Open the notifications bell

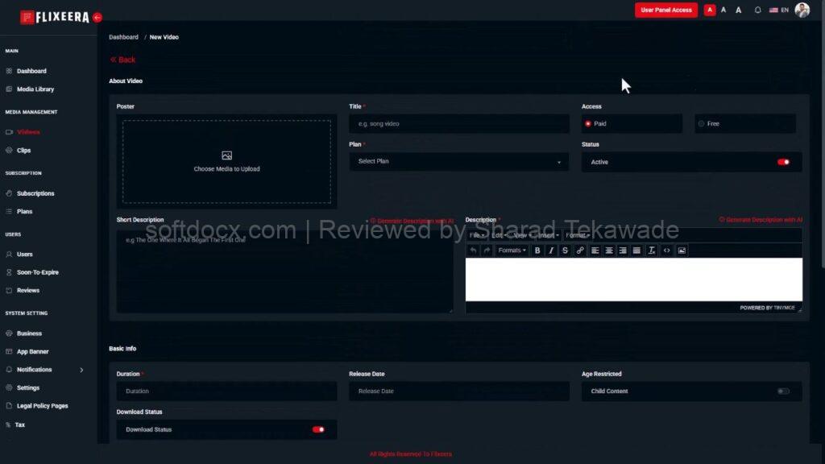[756, 10]
